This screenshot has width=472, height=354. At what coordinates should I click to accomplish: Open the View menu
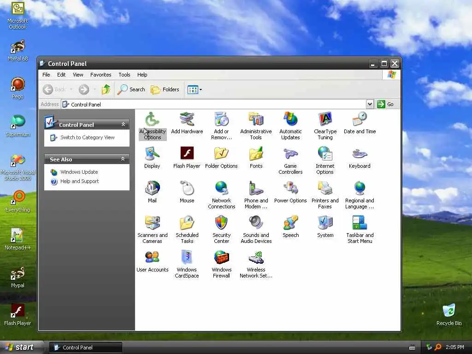tap(78, 75)
